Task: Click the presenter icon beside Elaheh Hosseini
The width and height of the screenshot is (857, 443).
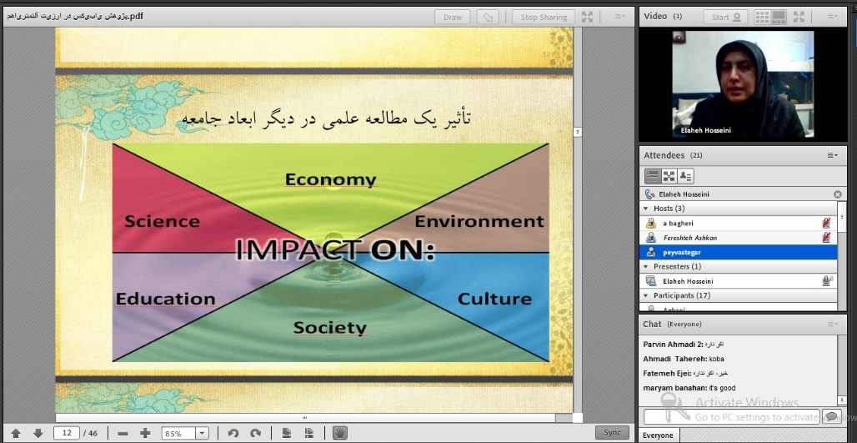Action: 651,281
